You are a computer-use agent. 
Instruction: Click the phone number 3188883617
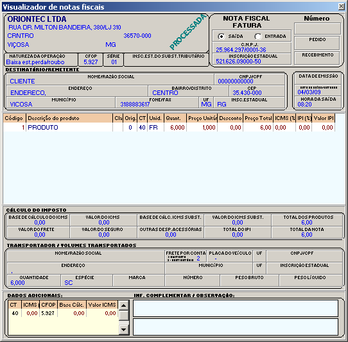click(135, 104)
